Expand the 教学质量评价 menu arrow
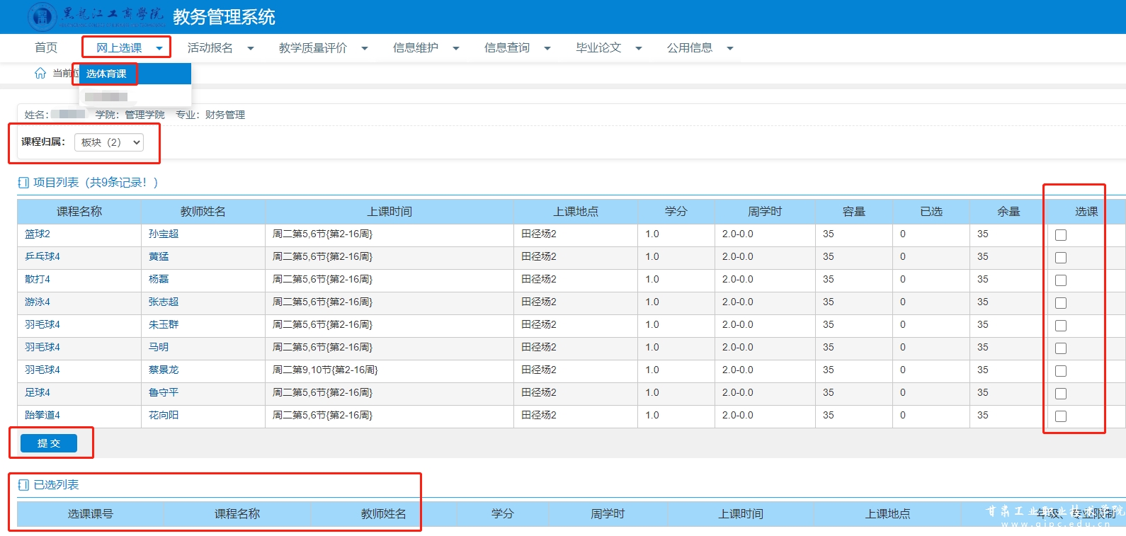This screenshot has width=1126, height=536. [x=365, y=48]
